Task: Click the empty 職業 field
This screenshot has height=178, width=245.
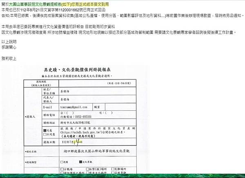Action: coord(120,107)
